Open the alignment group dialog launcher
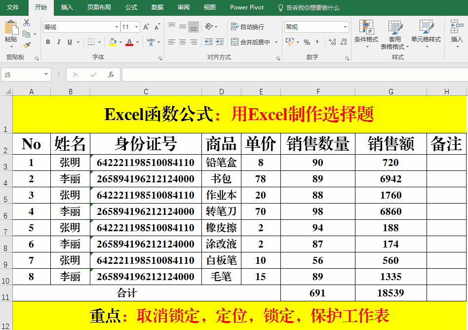This screenshot has width=468, height=330. tap(278, 58)
